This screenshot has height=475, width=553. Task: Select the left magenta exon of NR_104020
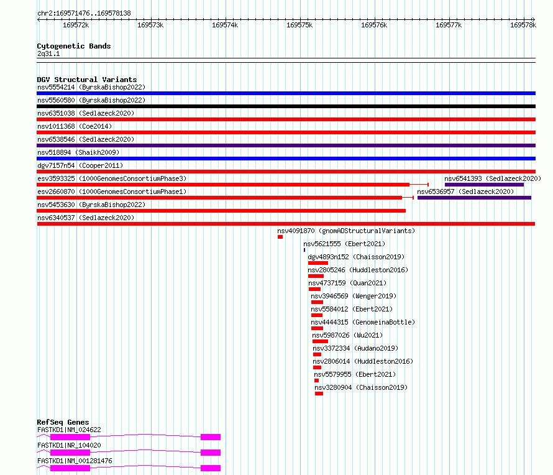point(70,453)
